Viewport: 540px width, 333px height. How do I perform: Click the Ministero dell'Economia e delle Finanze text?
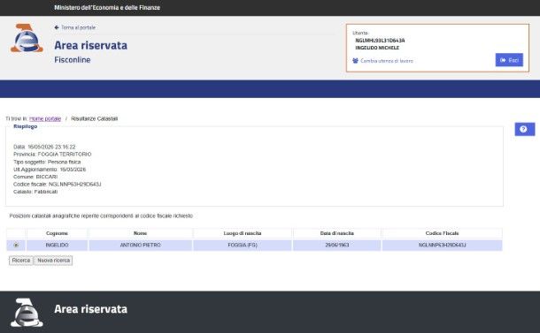click(x=107, y=8)
